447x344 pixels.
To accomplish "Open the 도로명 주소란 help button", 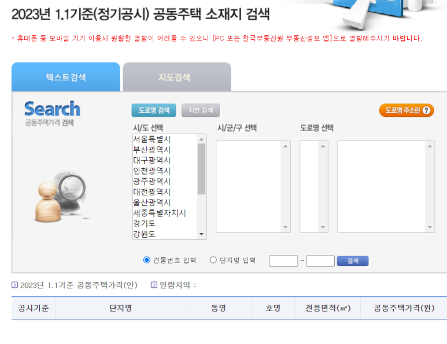I will pos(407,110).
